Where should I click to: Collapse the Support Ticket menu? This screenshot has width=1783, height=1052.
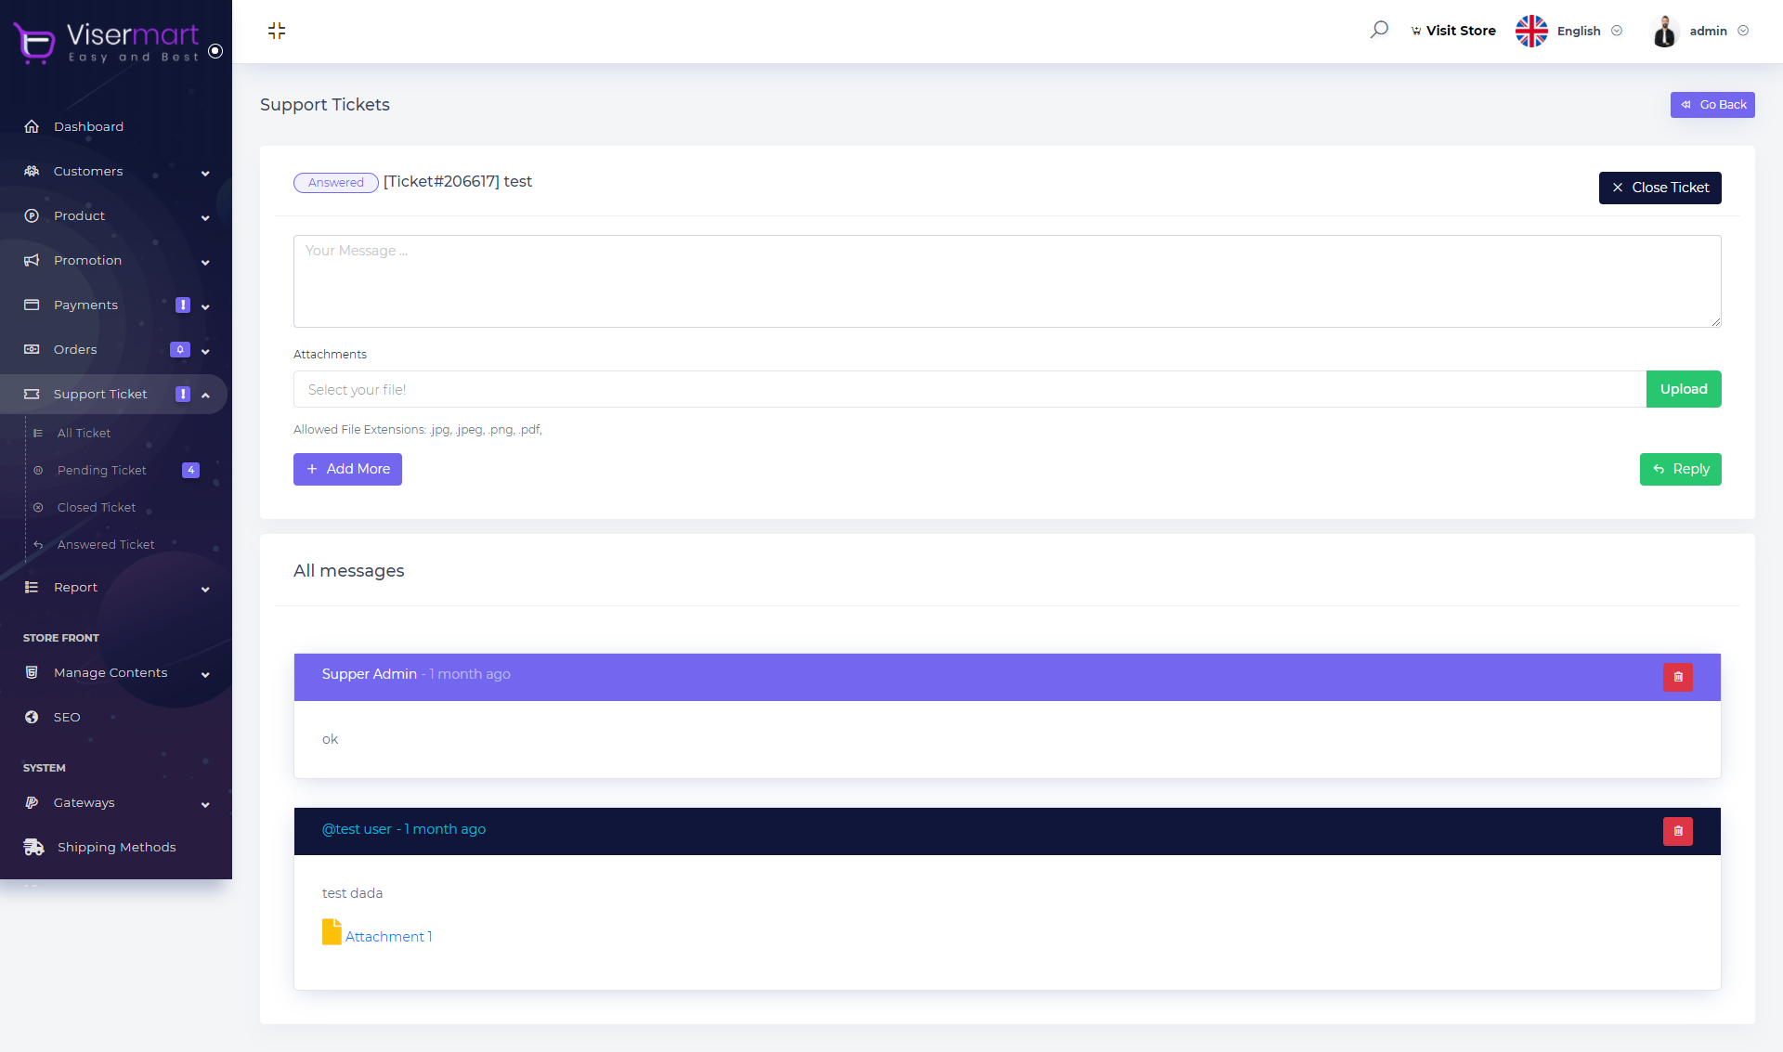pos(205,395)
